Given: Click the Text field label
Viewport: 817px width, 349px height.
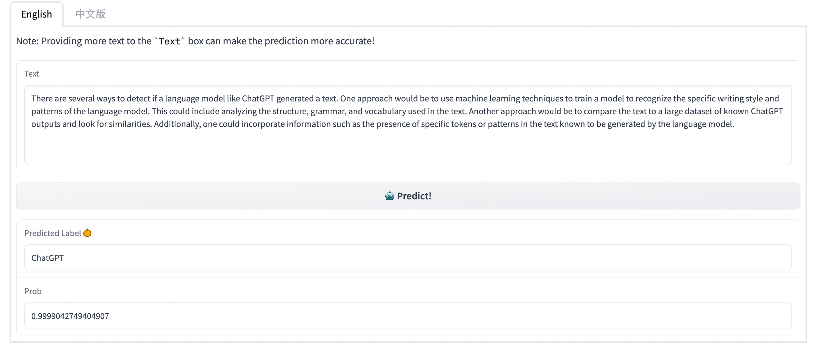Looking at the screenshot, I should (32, 73).
